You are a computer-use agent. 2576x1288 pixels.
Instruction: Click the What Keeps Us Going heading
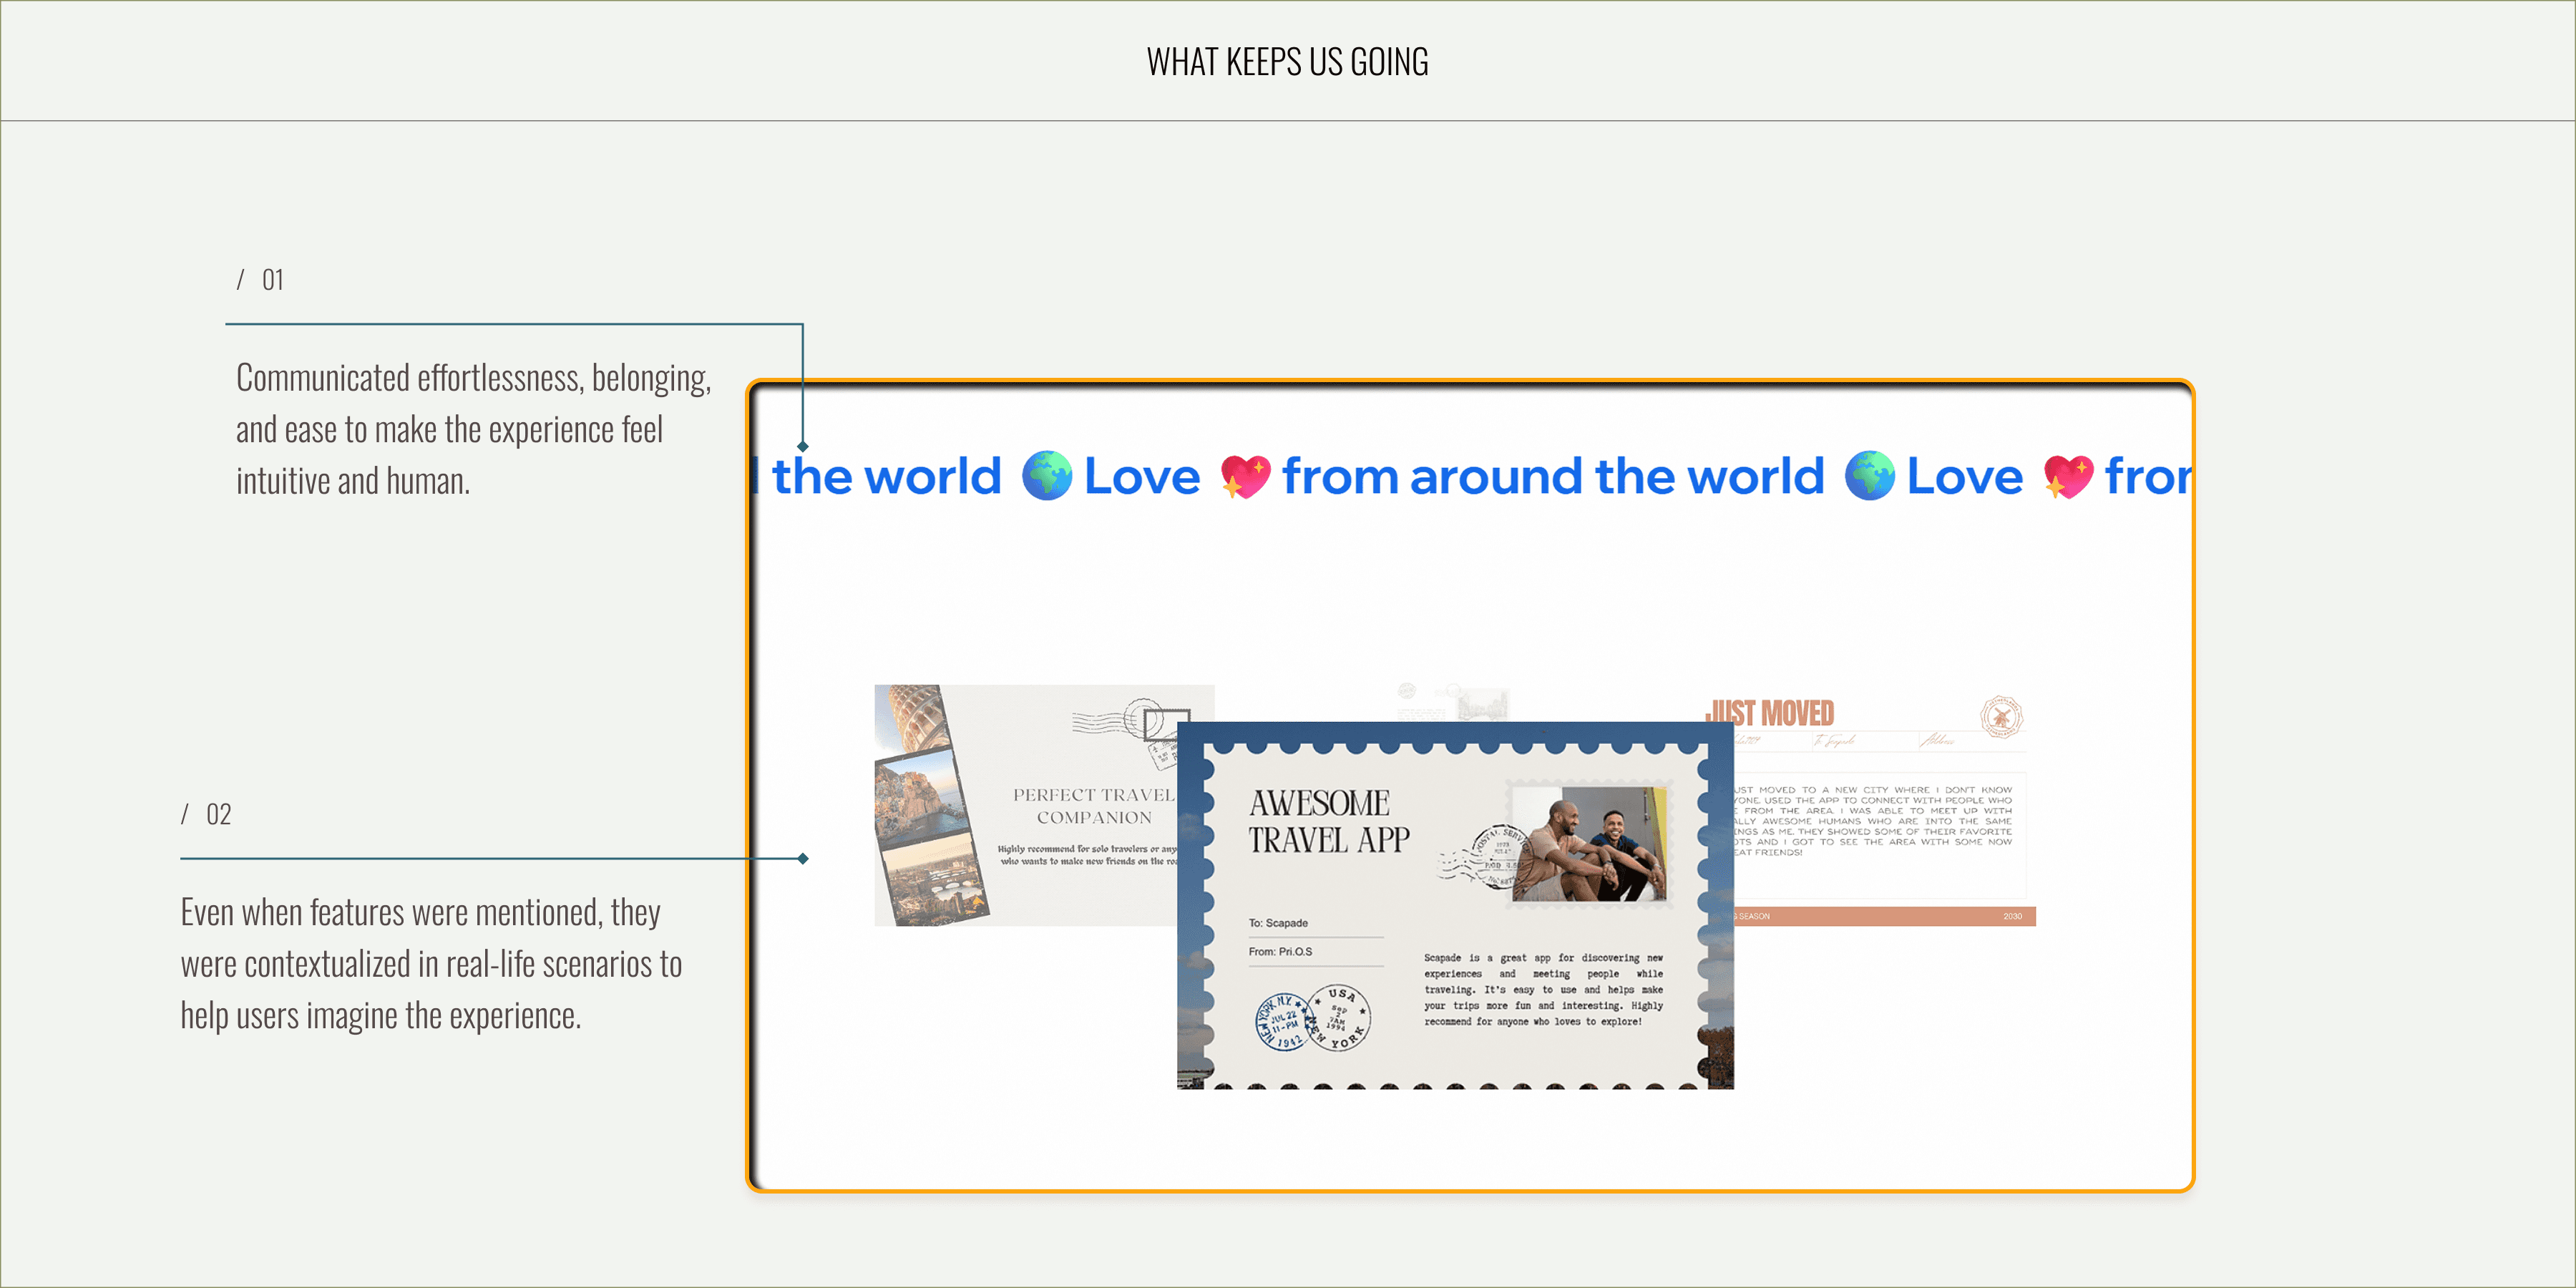coord(1287,62)
